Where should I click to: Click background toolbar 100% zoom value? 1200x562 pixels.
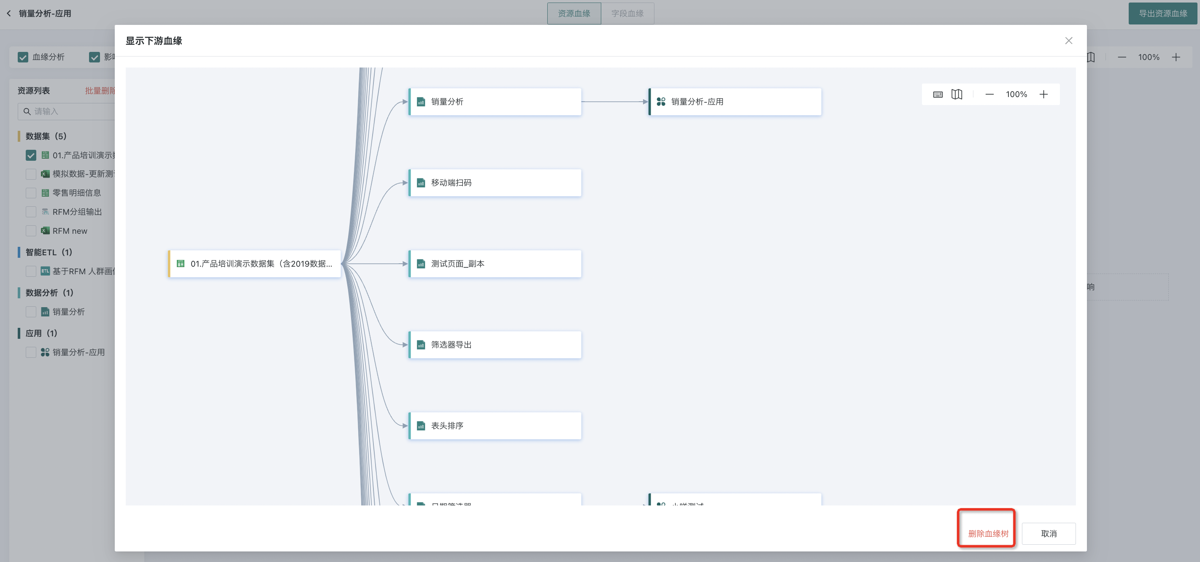click(x=1148, y=57)
